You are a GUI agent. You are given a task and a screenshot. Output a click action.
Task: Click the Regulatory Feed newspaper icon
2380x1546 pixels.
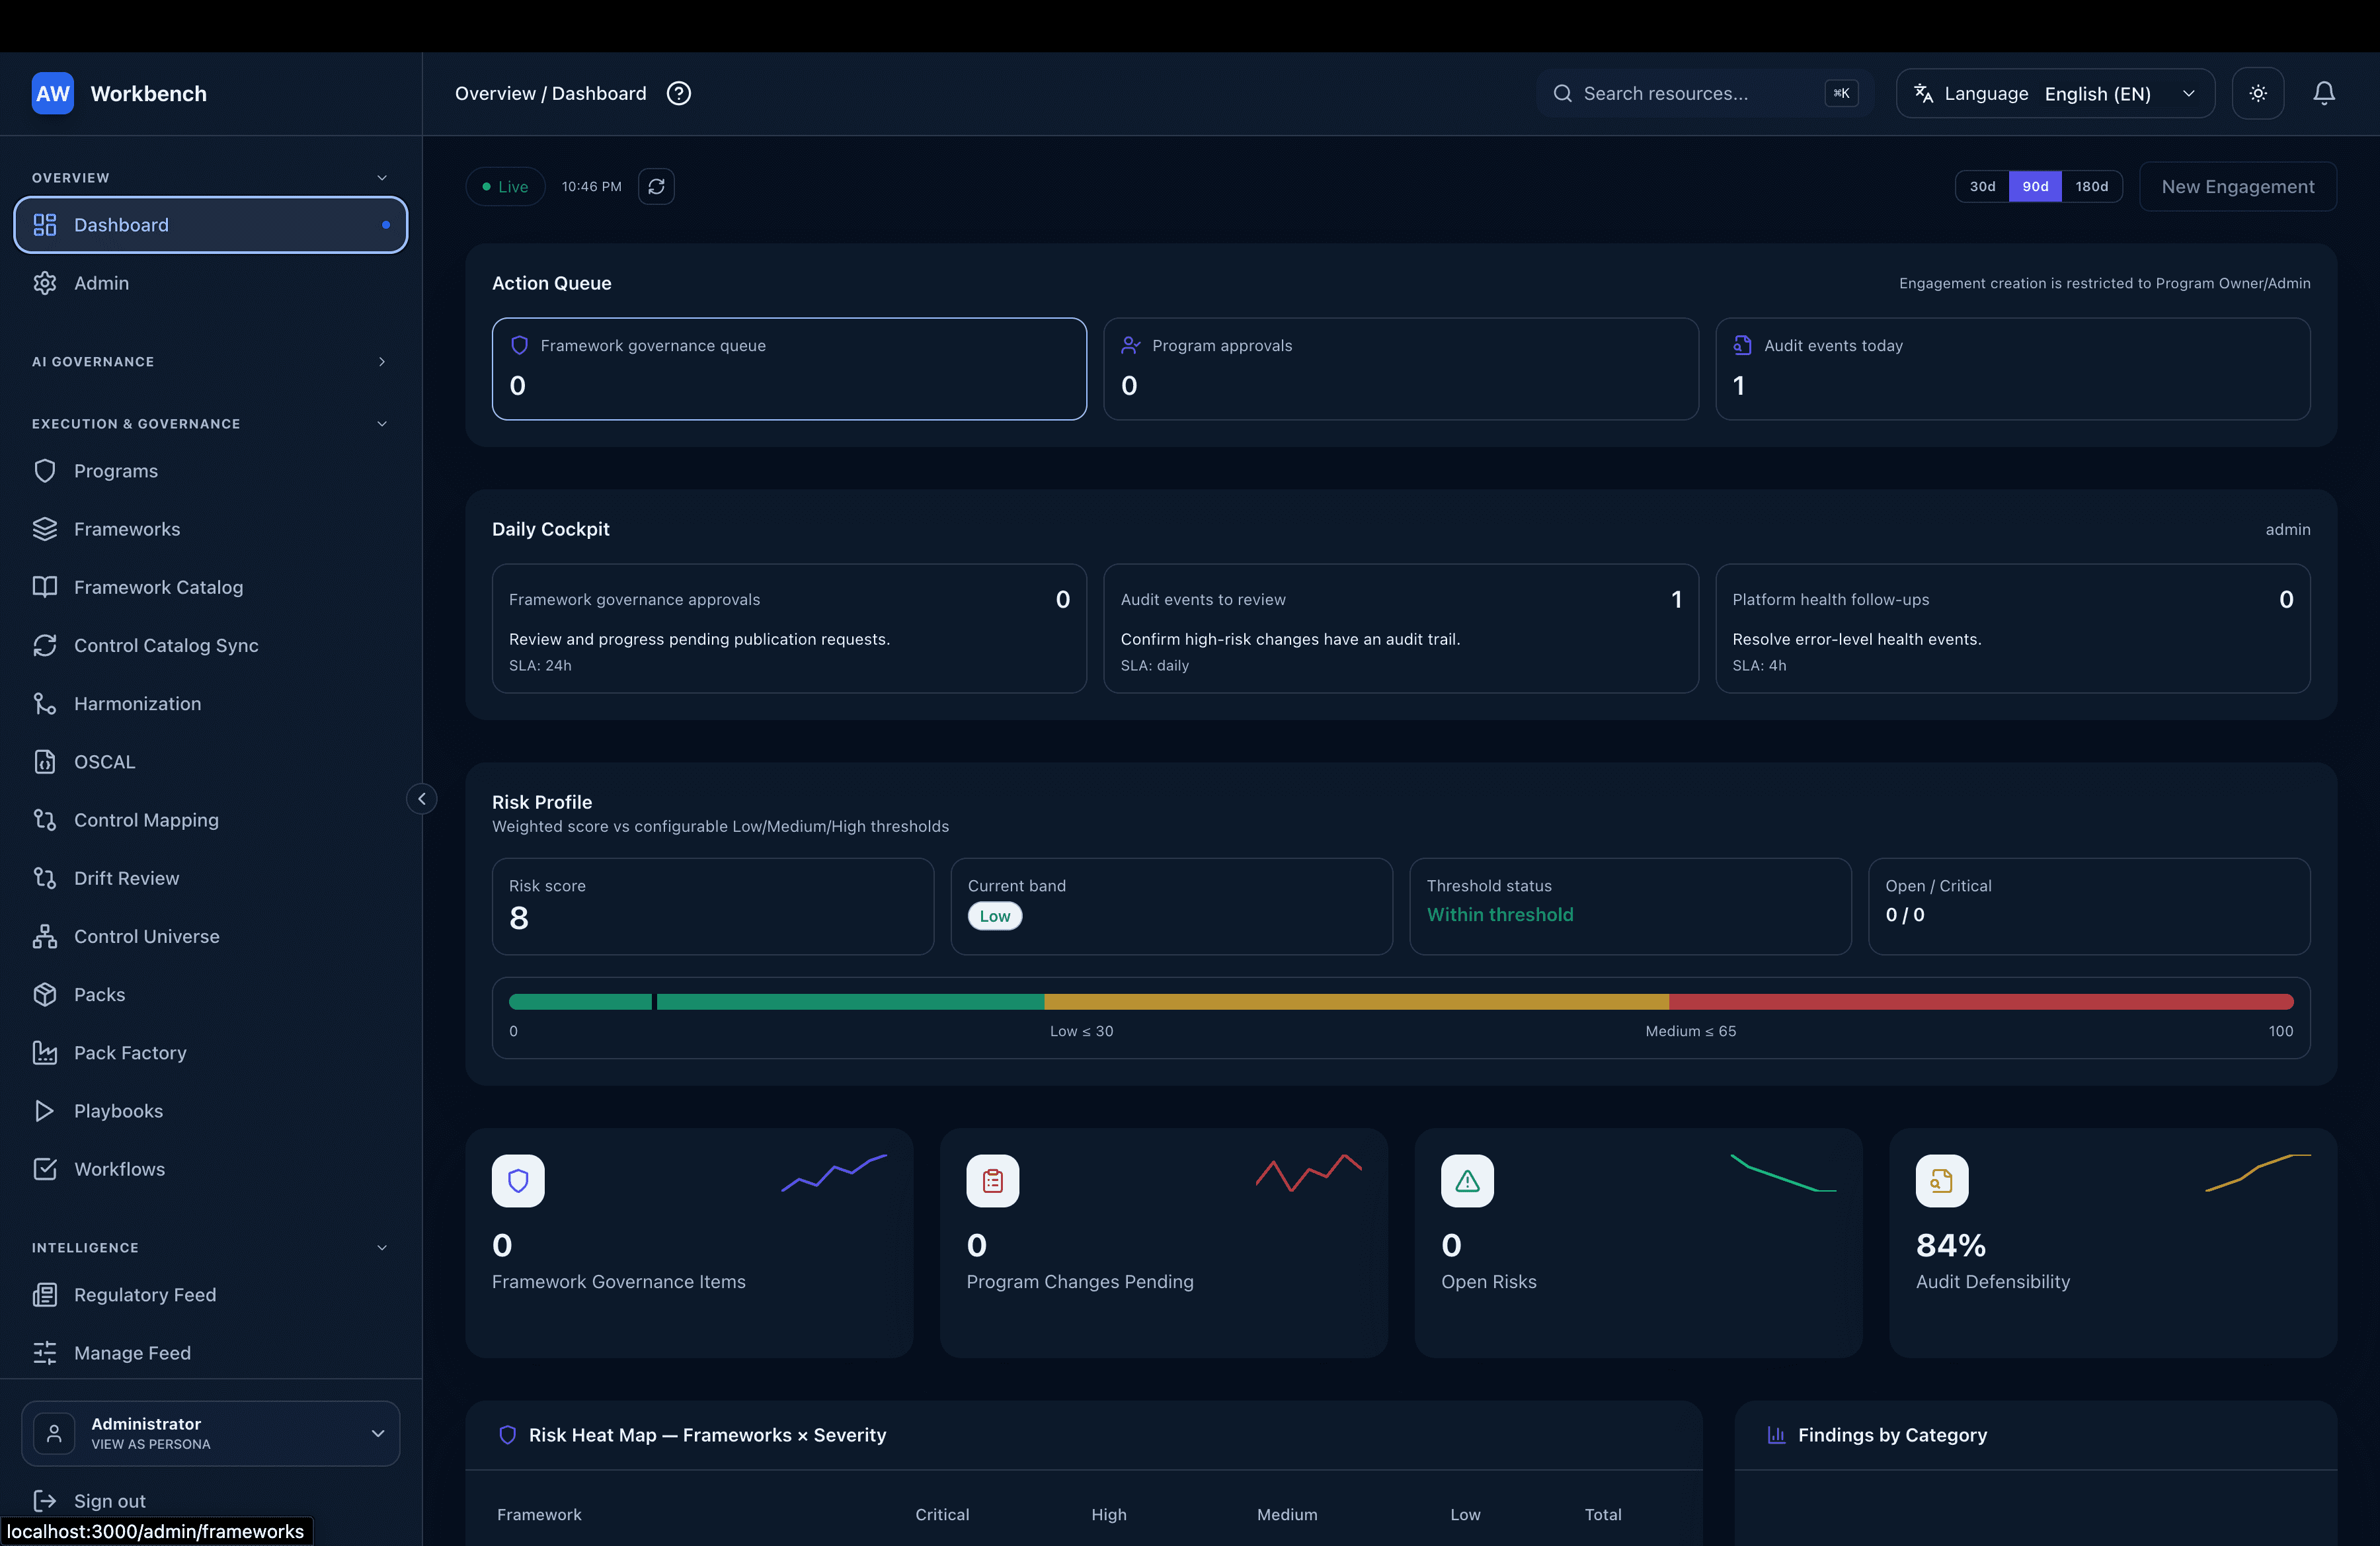coord(45,1295)
